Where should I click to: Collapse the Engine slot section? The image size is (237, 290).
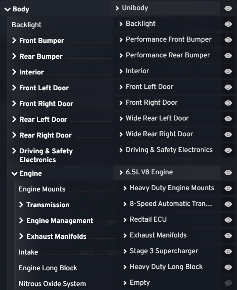[14, 173]
